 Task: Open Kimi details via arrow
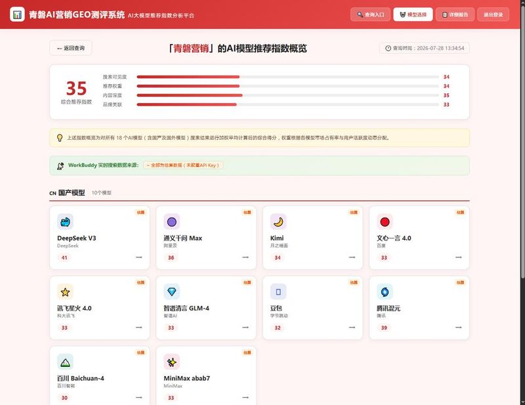click(352, 257)
